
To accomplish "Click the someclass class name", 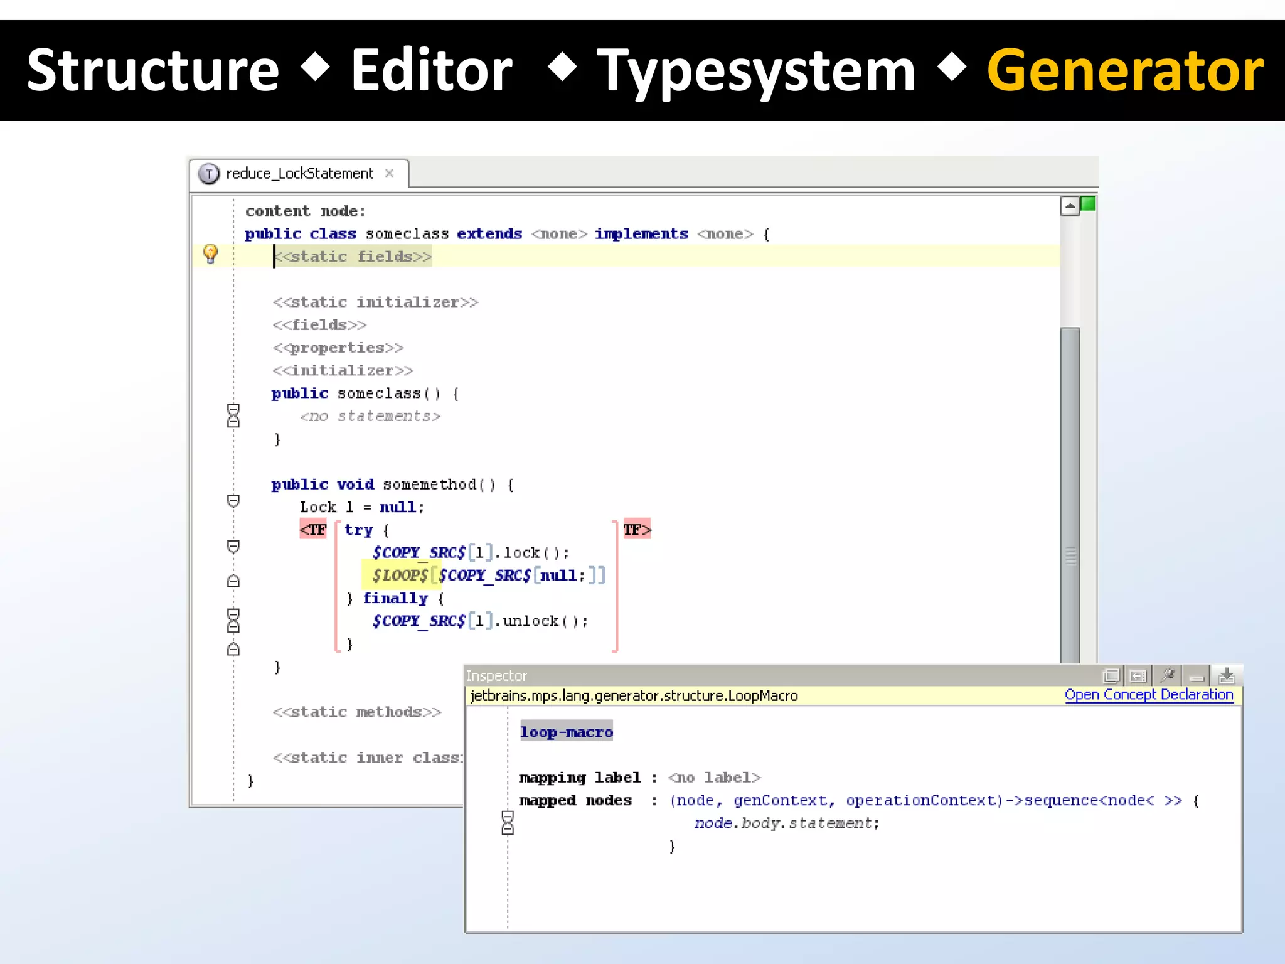I will (x=407, y=234).
